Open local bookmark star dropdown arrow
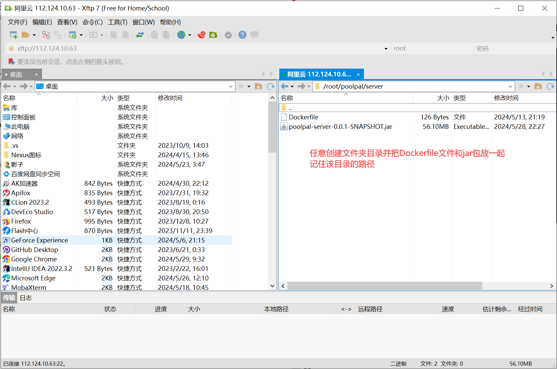 click(249, 87)
